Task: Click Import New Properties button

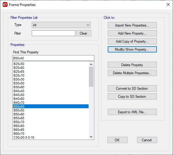Action: [132, 25]
